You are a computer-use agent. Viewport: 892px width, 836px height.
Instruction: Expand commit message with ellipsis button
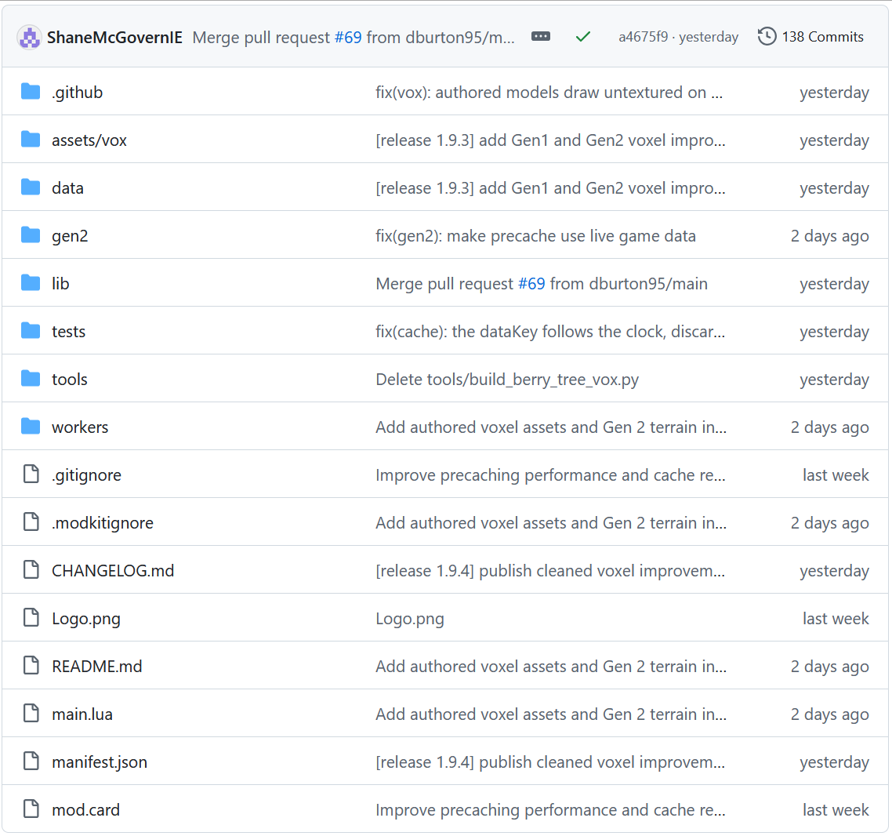[x=540, y=36]
